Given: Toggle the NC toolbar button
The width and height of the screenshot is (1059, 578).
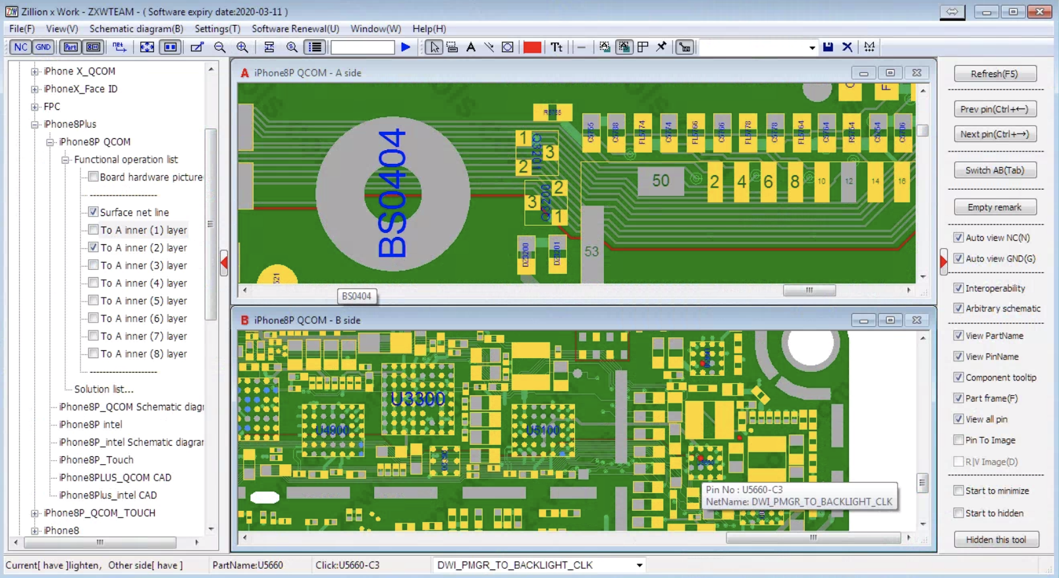Looking at the screenshot, I should click(20, 47).
